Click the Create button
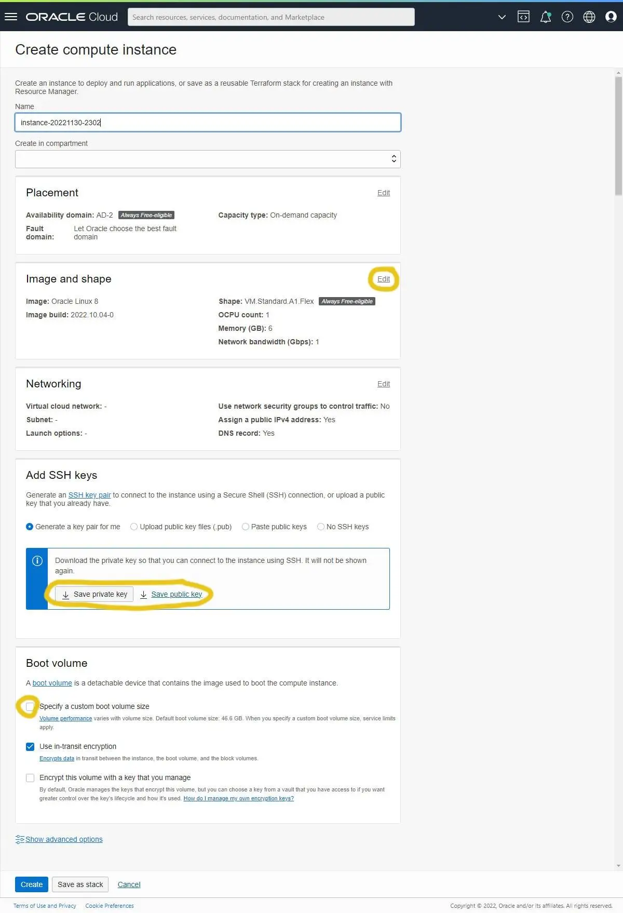The height and width of the screenshot is (913, 623). click(32, 884)
